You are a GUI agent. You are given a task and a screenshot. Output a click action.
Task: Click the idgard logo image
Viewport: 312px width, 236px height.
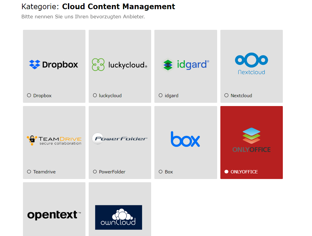185,65
